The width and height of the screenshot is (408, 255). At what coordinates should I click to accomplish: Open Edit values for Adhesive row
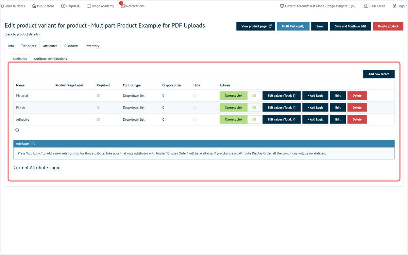[x=282, y=119]
